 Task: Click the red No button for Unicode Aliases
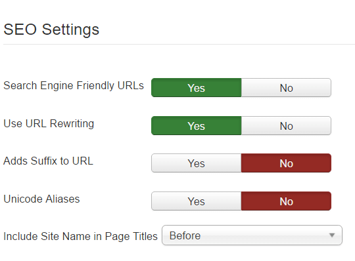(286, 201)
